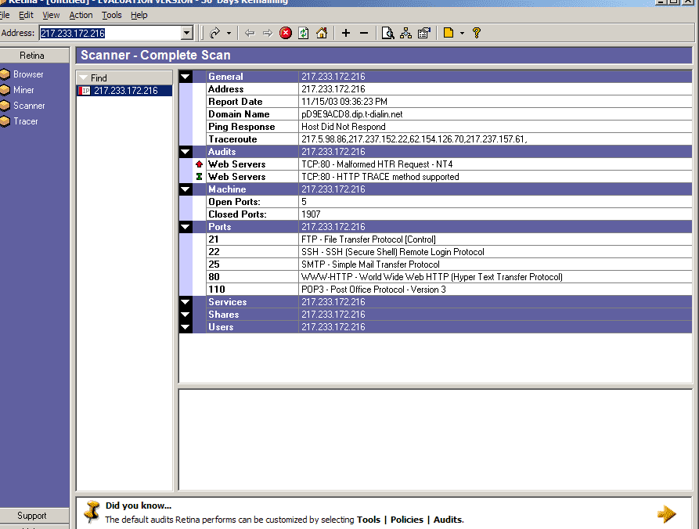Collapse the Ports section arrow
Viewport: 699px width, 529px height.
(186, 227)
